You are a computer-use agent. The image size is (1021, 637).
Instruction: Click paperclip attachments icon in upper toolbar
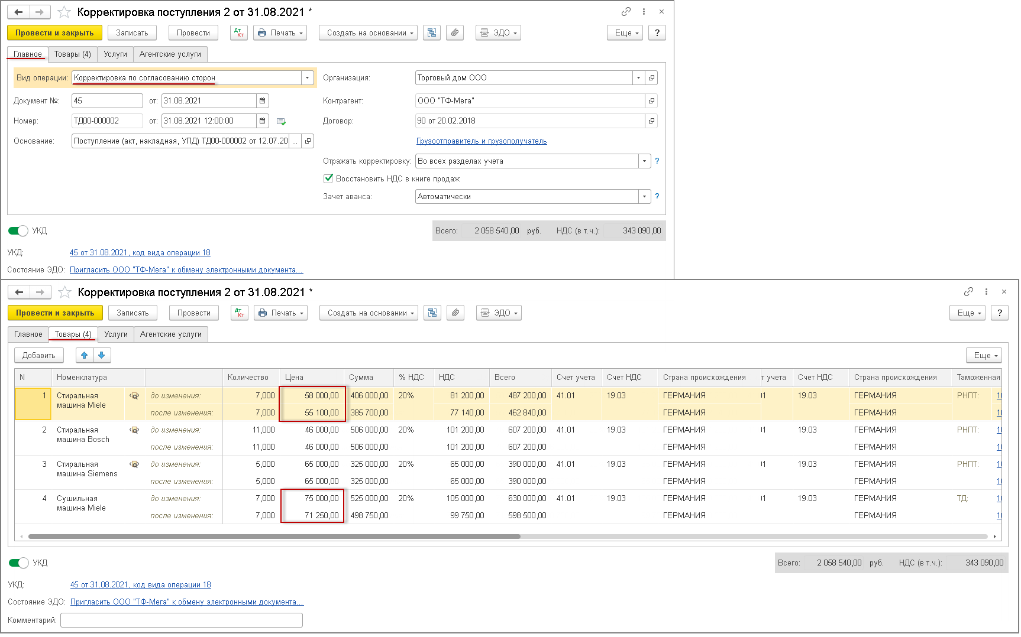click(x=454, y=32)
